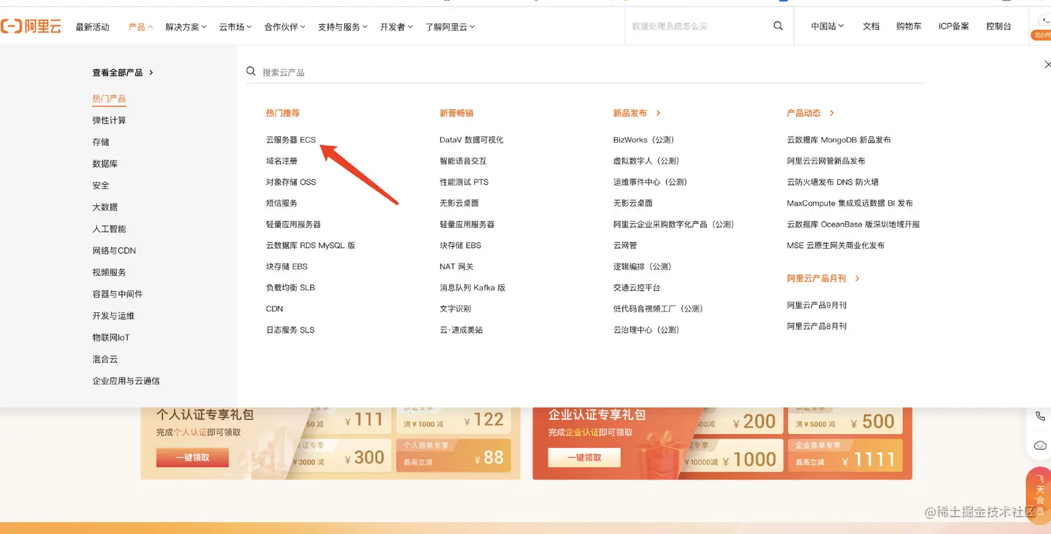Open 云数据库 RDS MySQL 版 link
Image resolution: width=1051 pixels, height=534 pixels.
coord(311,245)
